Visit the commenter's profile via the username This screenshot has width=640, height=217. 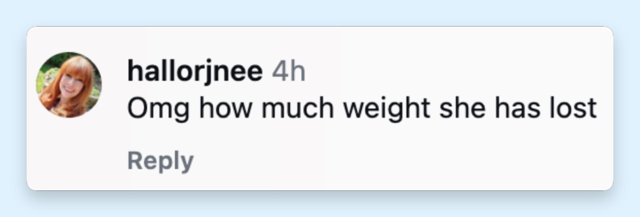coord(195,72)
